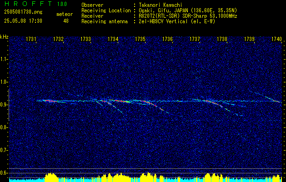286x182 pixels.
Task: Click the 1733 time marker
Action: 86,39
